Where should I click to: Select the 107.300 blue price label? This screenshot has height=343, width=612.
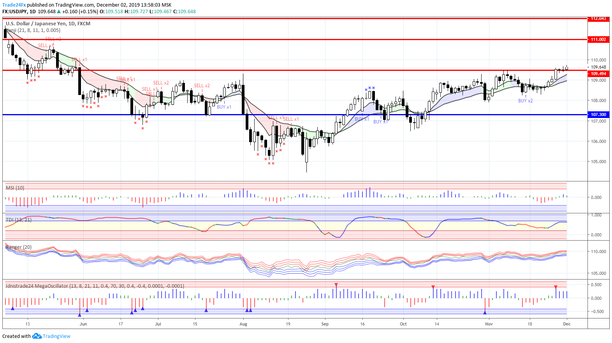[x=598, y=114]
